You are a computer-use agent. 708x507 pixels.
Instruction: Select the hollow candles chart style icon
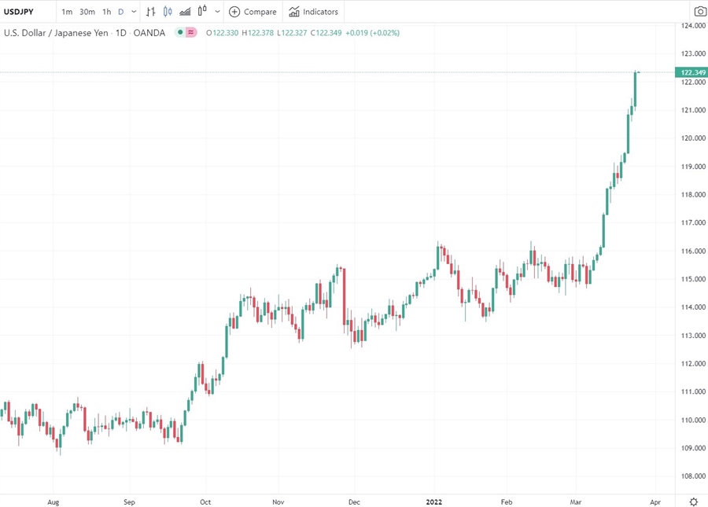(x=202, y=11)
